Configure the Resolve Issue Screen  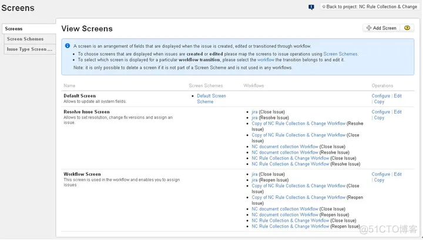click(381, 112)
